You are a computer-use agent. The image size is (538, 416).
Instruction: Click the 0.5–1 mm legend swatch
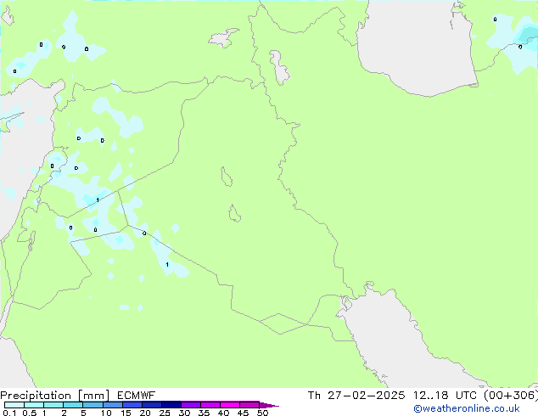coord(34,405)
